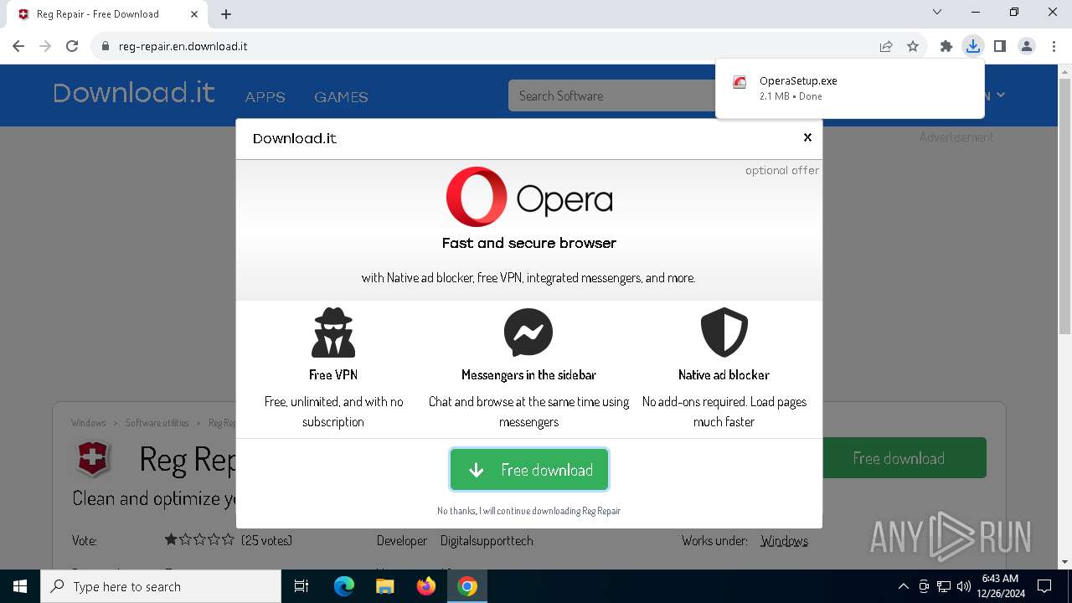This screenshot has width=1072, height=603.
Task: Click the Reg Repair app icon
Action: point(93,458)
